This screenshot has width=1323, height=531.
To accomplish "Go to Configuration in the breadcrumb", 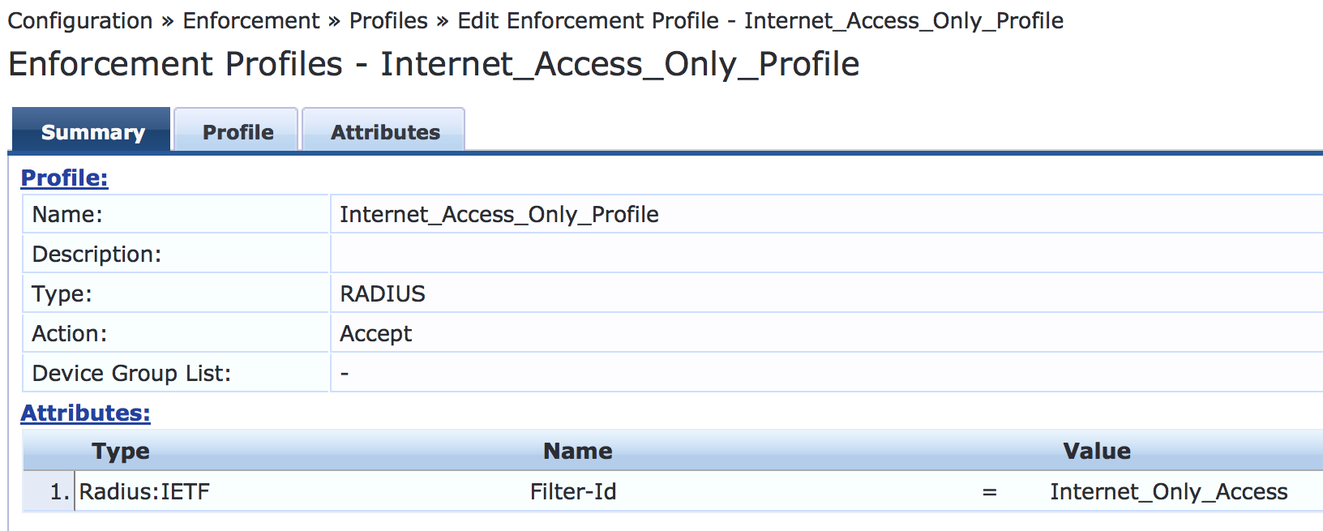I will pos(80,20).
